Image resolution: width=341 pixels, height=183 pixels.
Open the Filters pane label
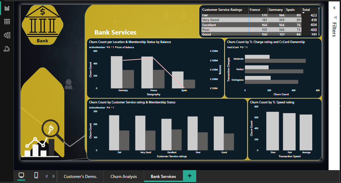[334, 29]
